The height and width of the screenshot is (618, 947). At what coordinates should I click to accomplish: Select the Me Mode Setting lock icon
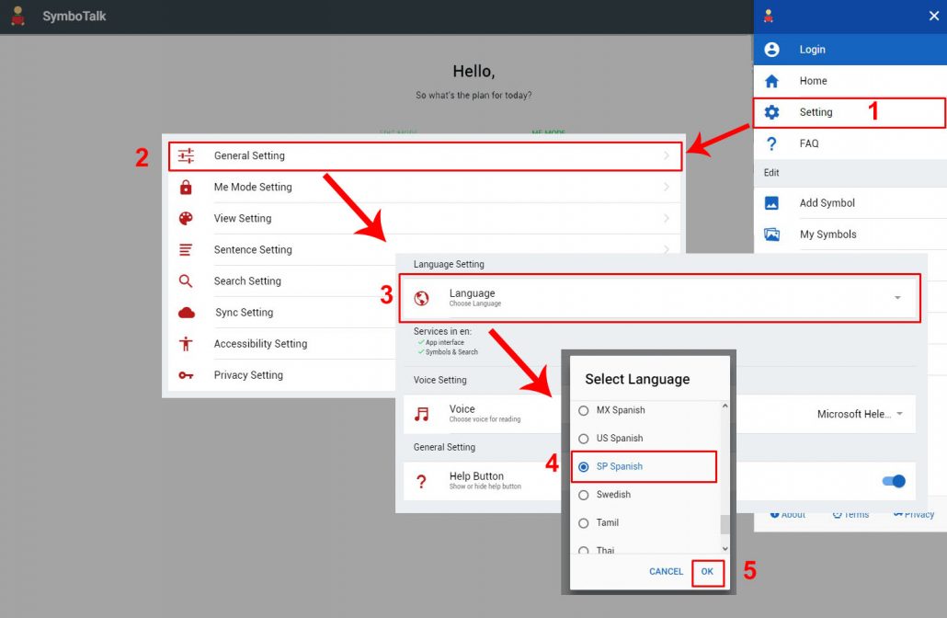tap(184, 187)
